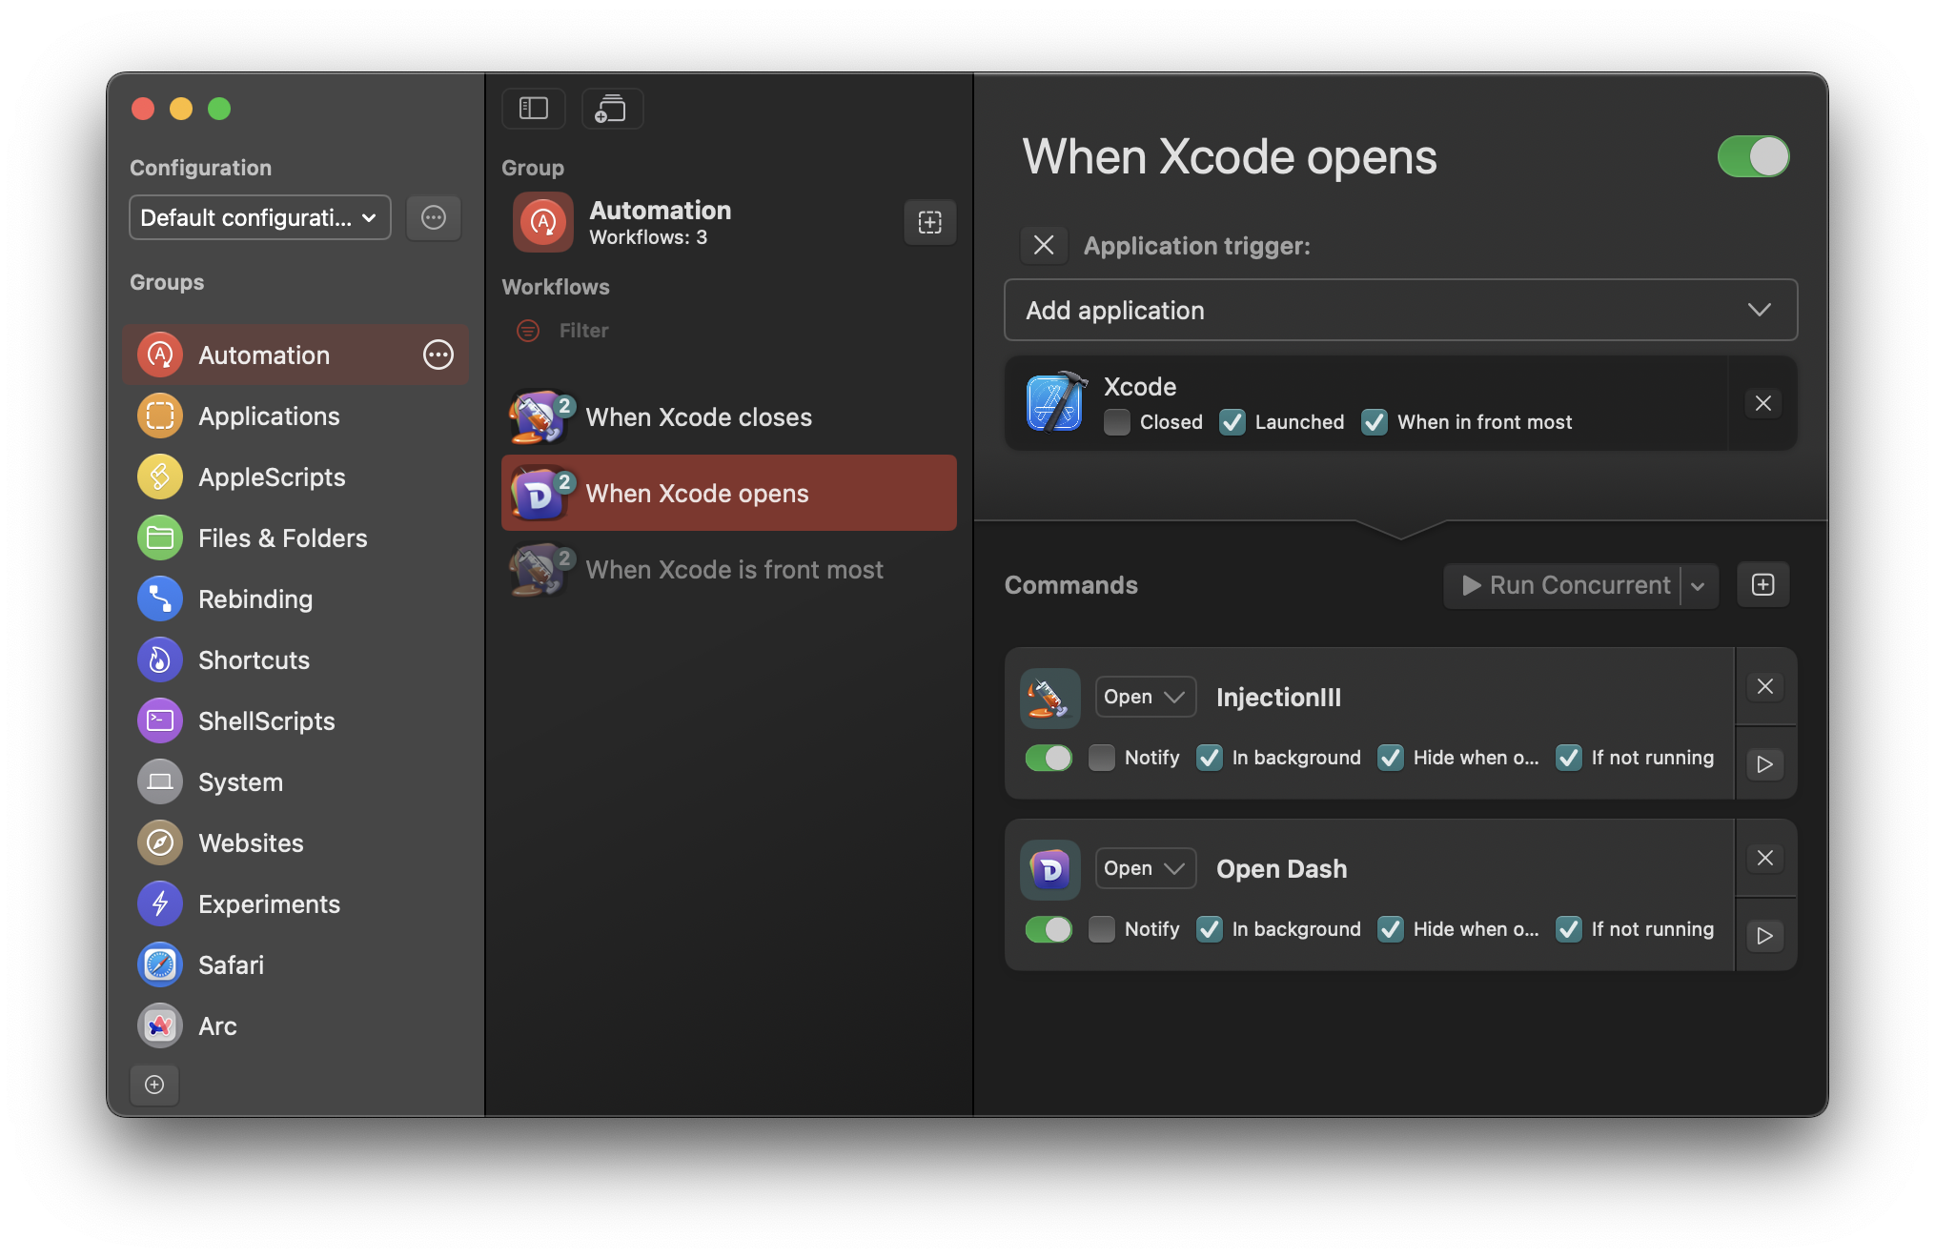Remove Xcode from application trigger
Screen dimensions: 1935x1258
pyautogui.click(x=1762, y=403)
